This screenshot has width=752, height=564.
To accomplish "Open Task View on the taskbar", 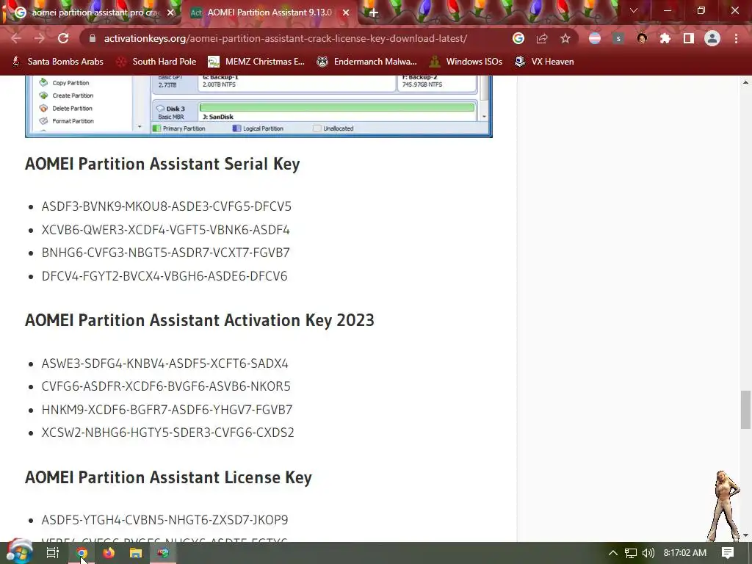I will coord(53,553).
